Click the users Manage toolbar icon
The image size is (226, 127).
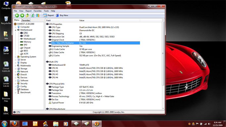tap(38, 15)
